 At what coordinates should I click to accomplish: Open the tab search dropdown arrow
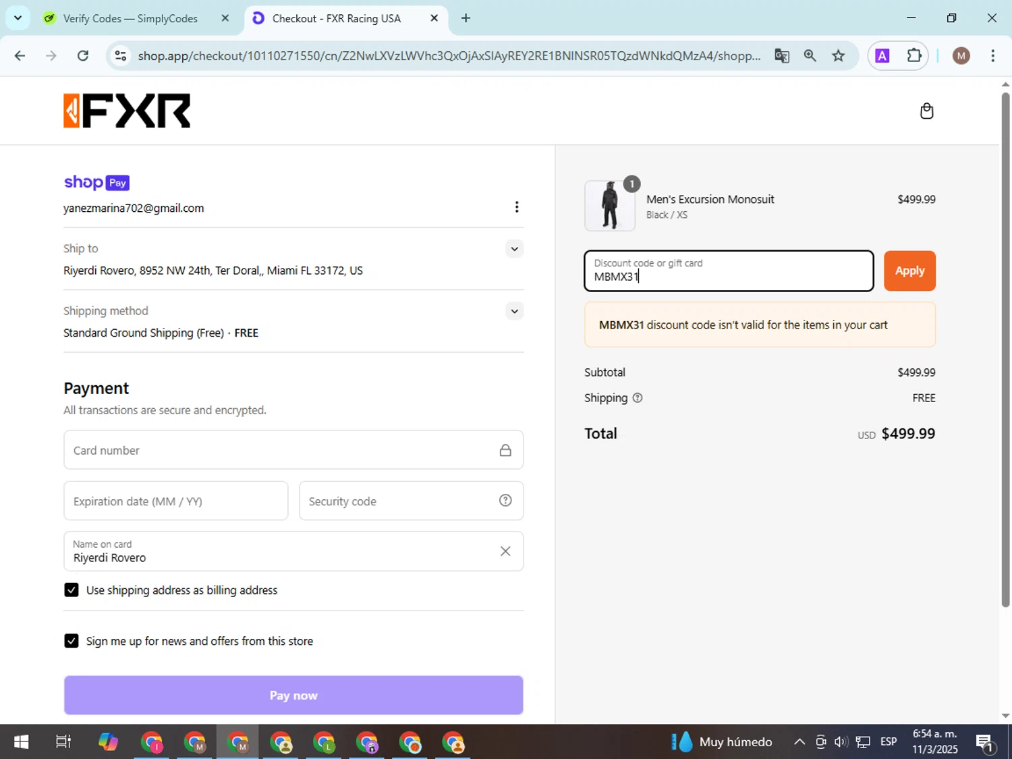pos(18,18)
